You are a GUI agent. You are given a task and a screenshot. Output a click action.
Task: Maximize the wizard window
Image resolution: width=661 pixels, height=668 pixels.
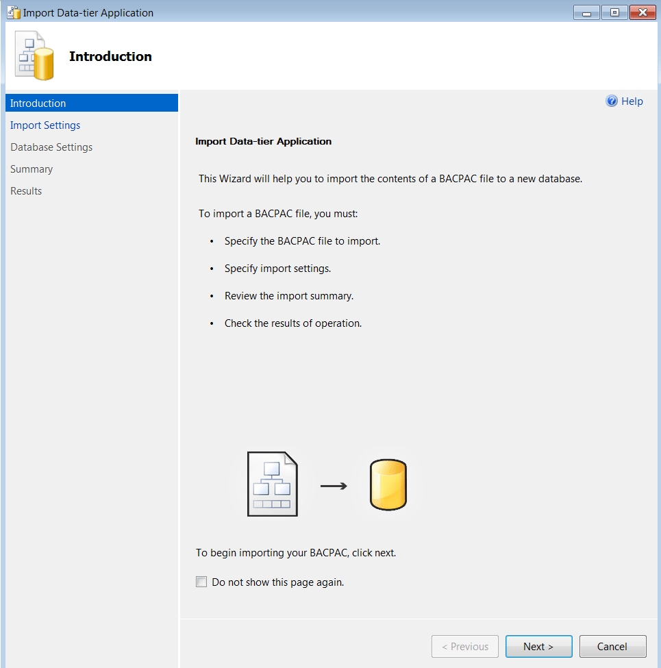coord(614,12)
